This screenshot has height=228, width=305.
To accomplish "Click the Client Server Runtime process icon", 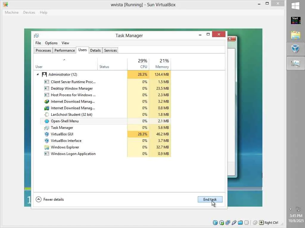I will point(47,82).
